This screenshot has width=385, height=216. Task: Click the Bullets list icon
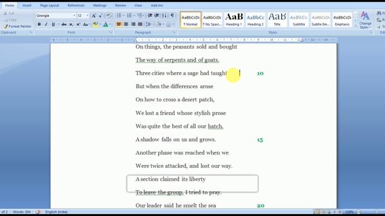[x=119, y=16]
